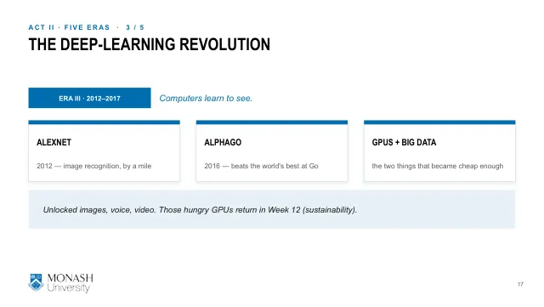Click the 'GPUS + BIG DATA' card heading
The height and width of the screenshot is (307, 544).
click(x=404, y=142)
